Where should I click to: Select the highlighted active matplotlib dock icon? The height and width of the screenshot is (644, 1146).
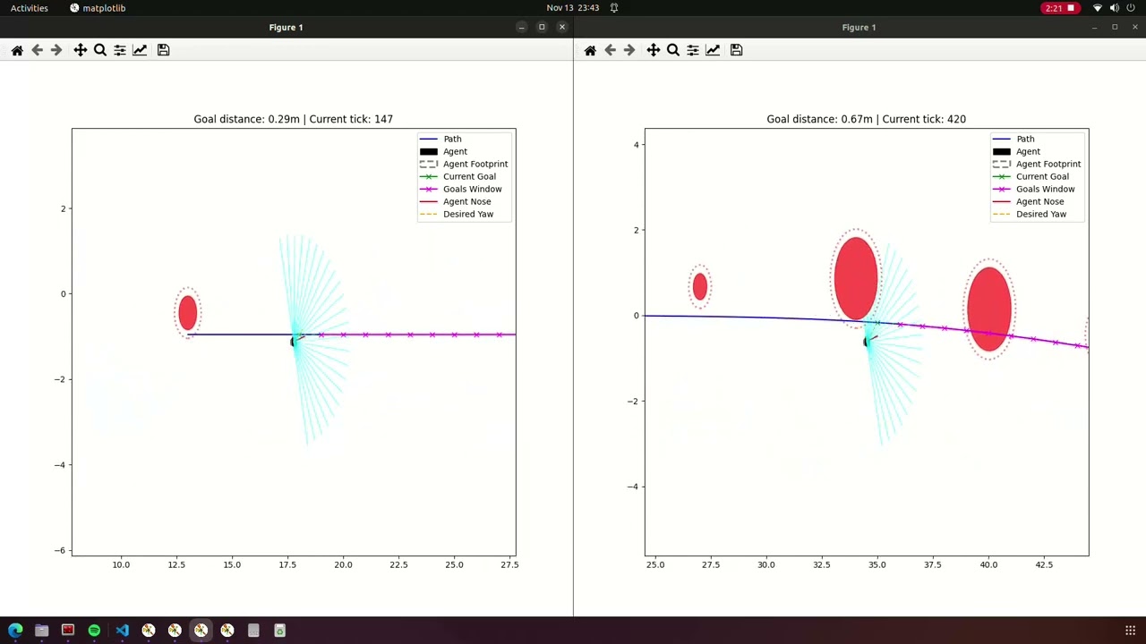201,631
